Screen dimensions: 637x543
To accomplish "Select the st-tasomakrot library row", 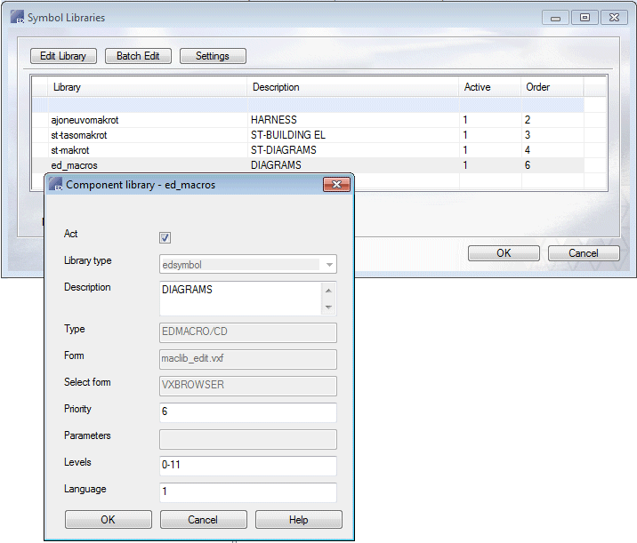I will coord(80,135).
